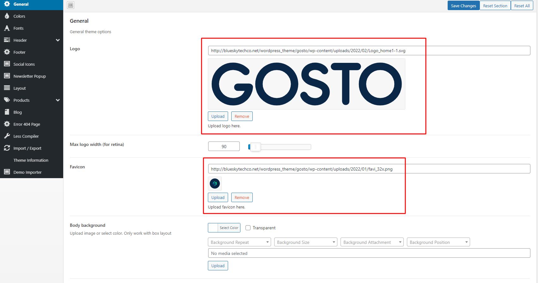Click the No media selected field
Screen dimensions: 538x283
point(369,253)
